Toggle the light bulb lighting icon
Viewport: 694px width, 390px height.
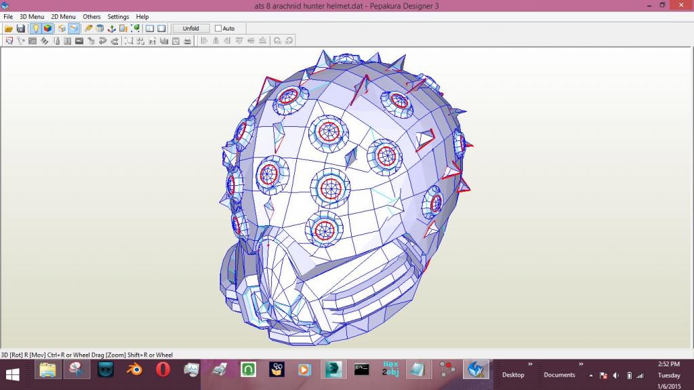tap(35, 28)
